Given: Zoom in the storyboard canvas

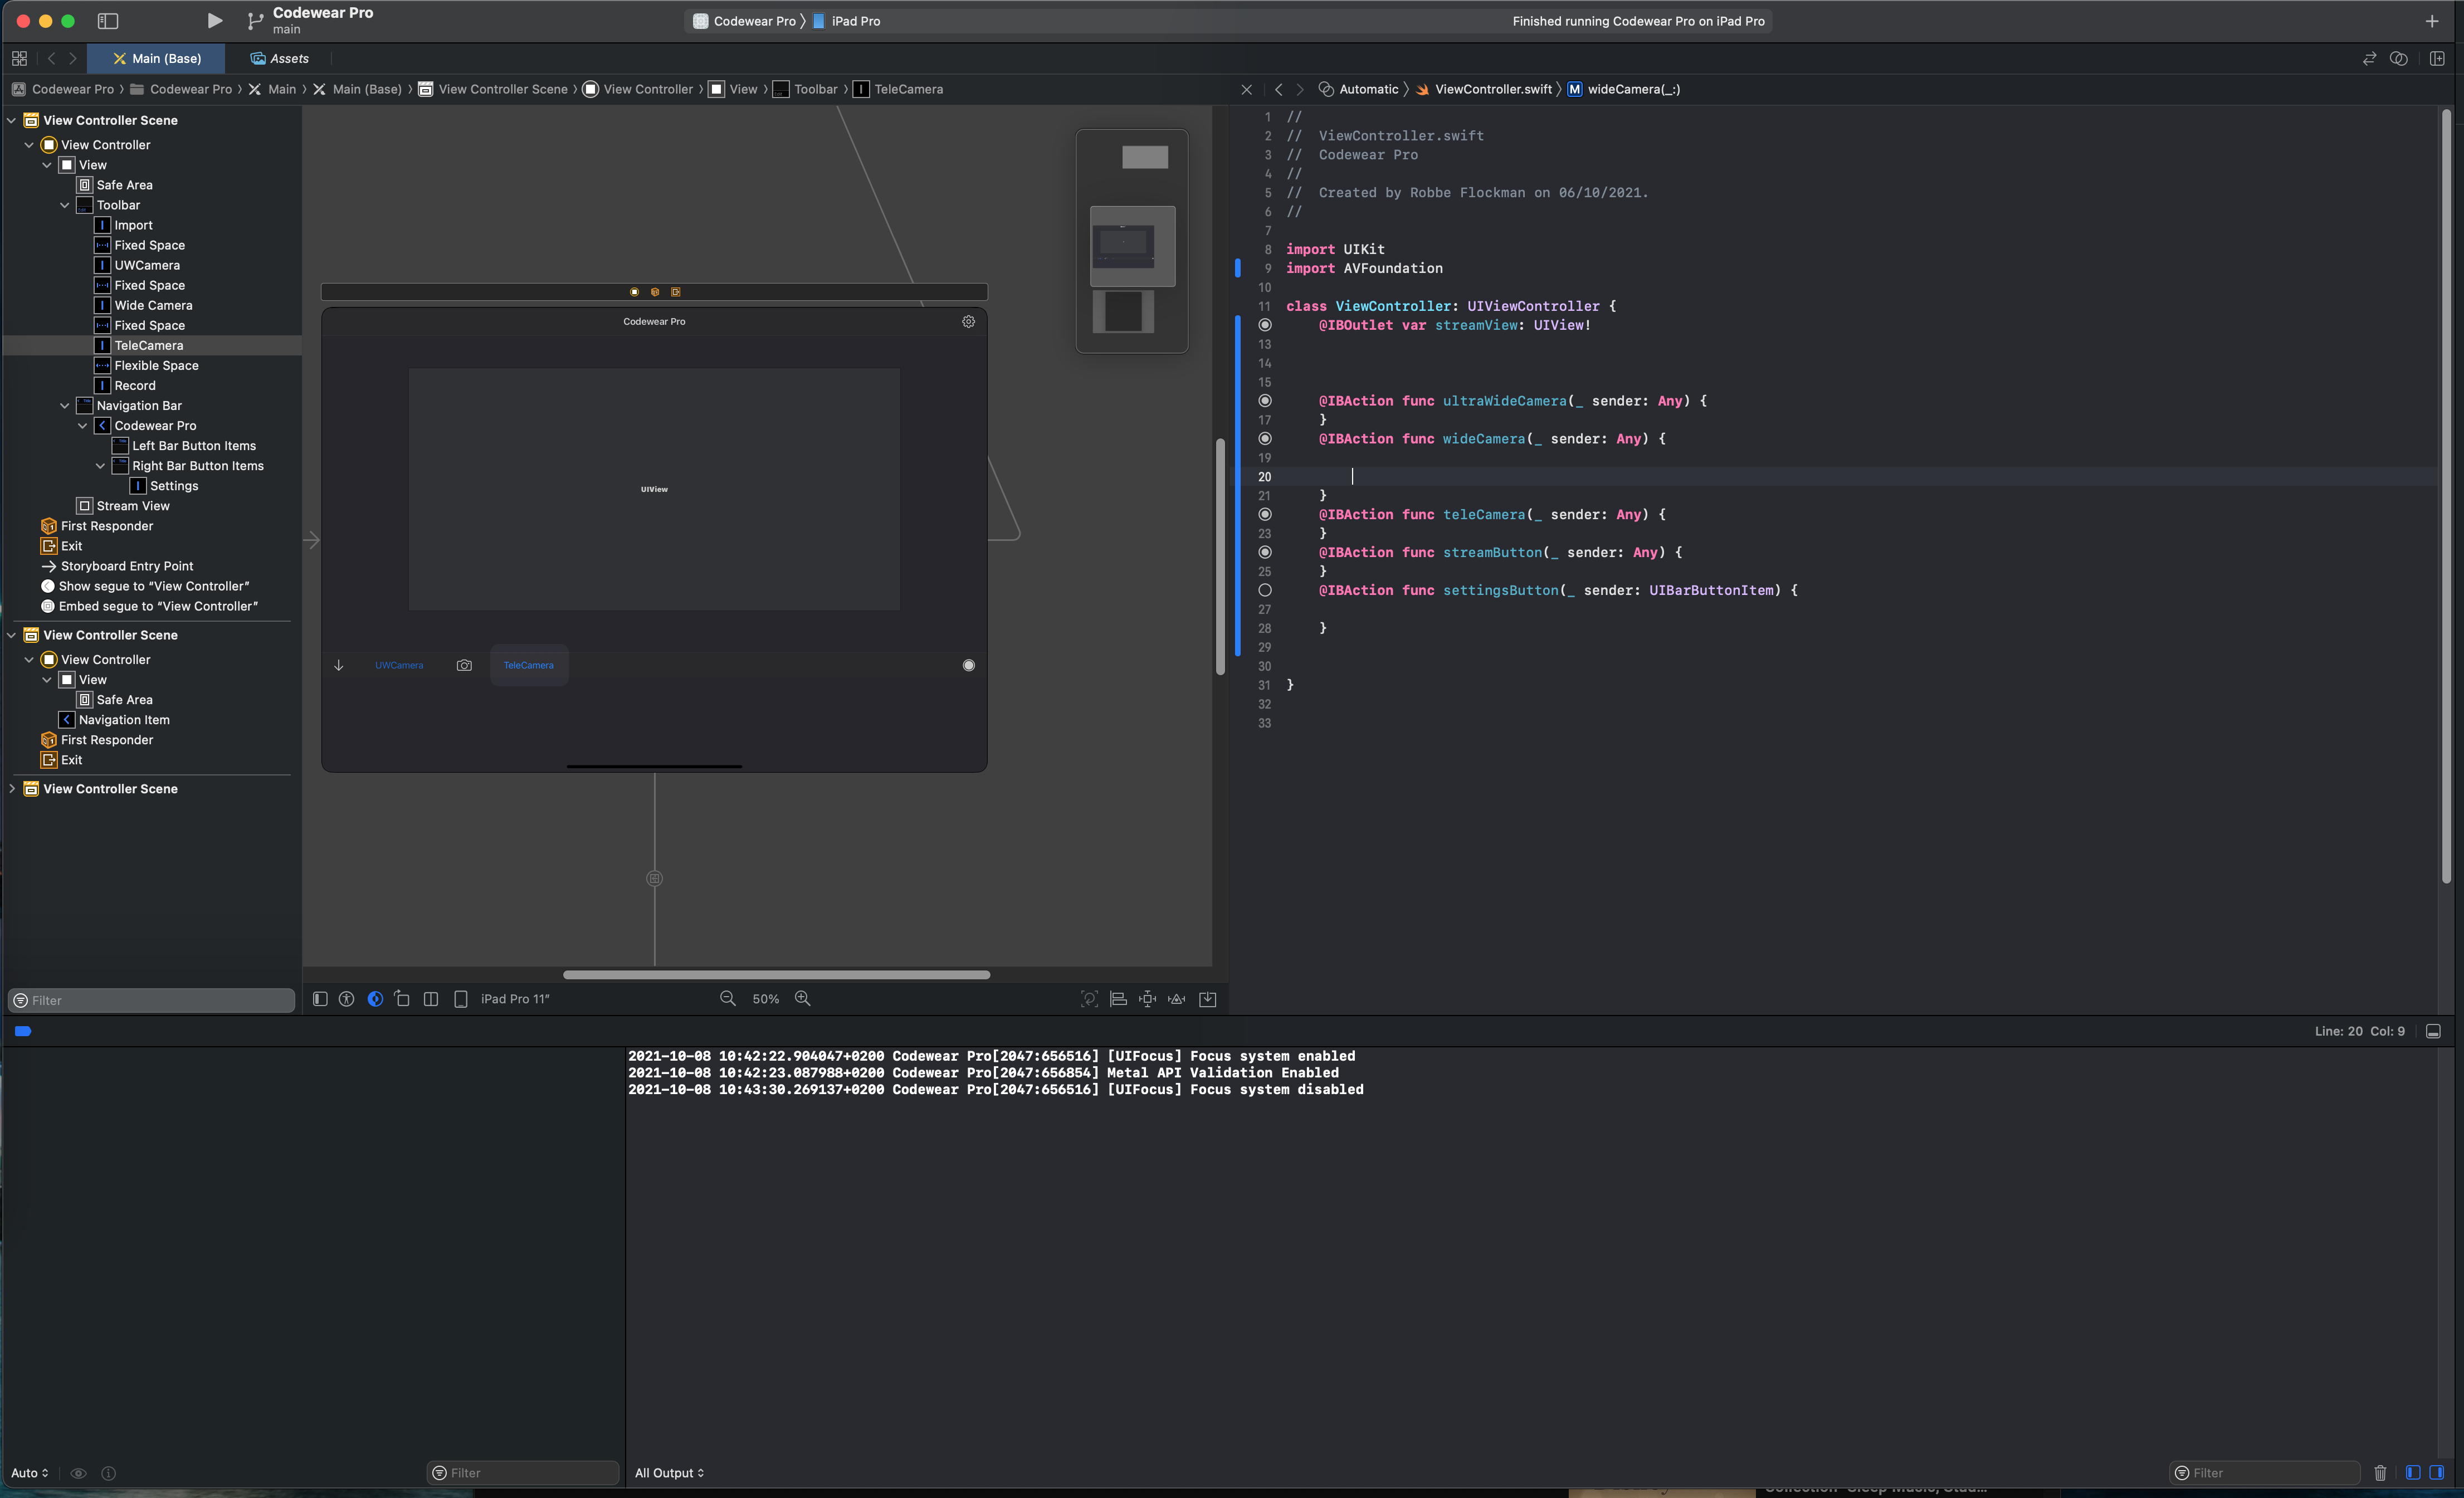Looking at the screenshot, I should pos(802,998).
